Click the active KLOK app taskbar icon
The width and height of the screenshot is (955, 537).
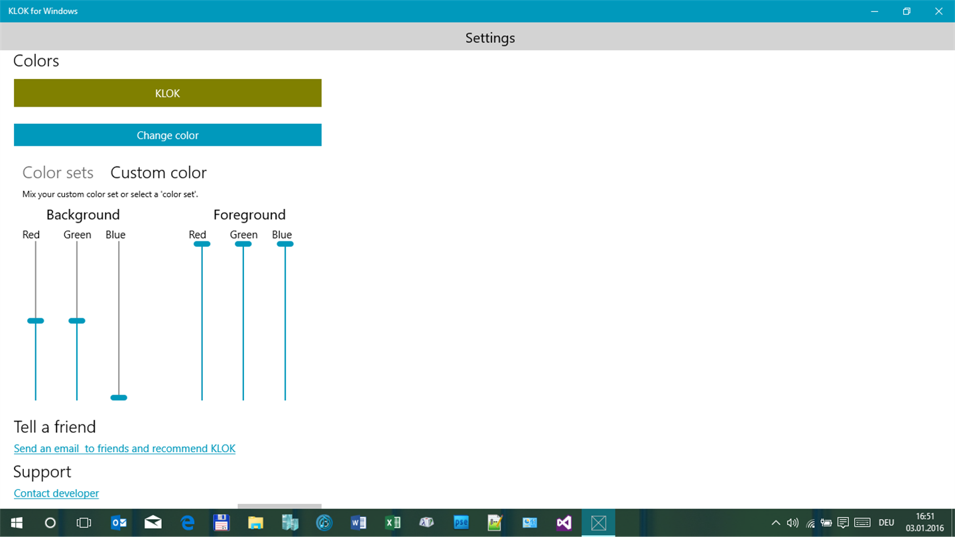pyautogui.click(x=598, y=523)
